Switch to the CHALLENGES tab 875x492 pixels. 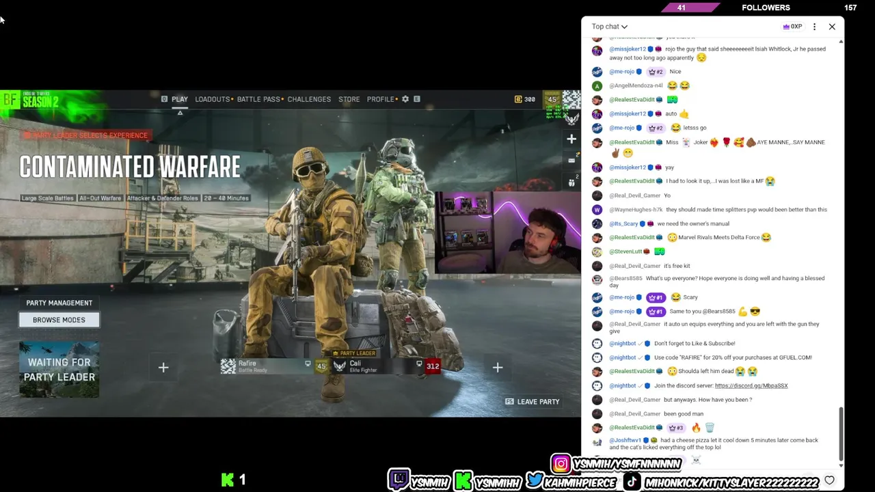309,99
